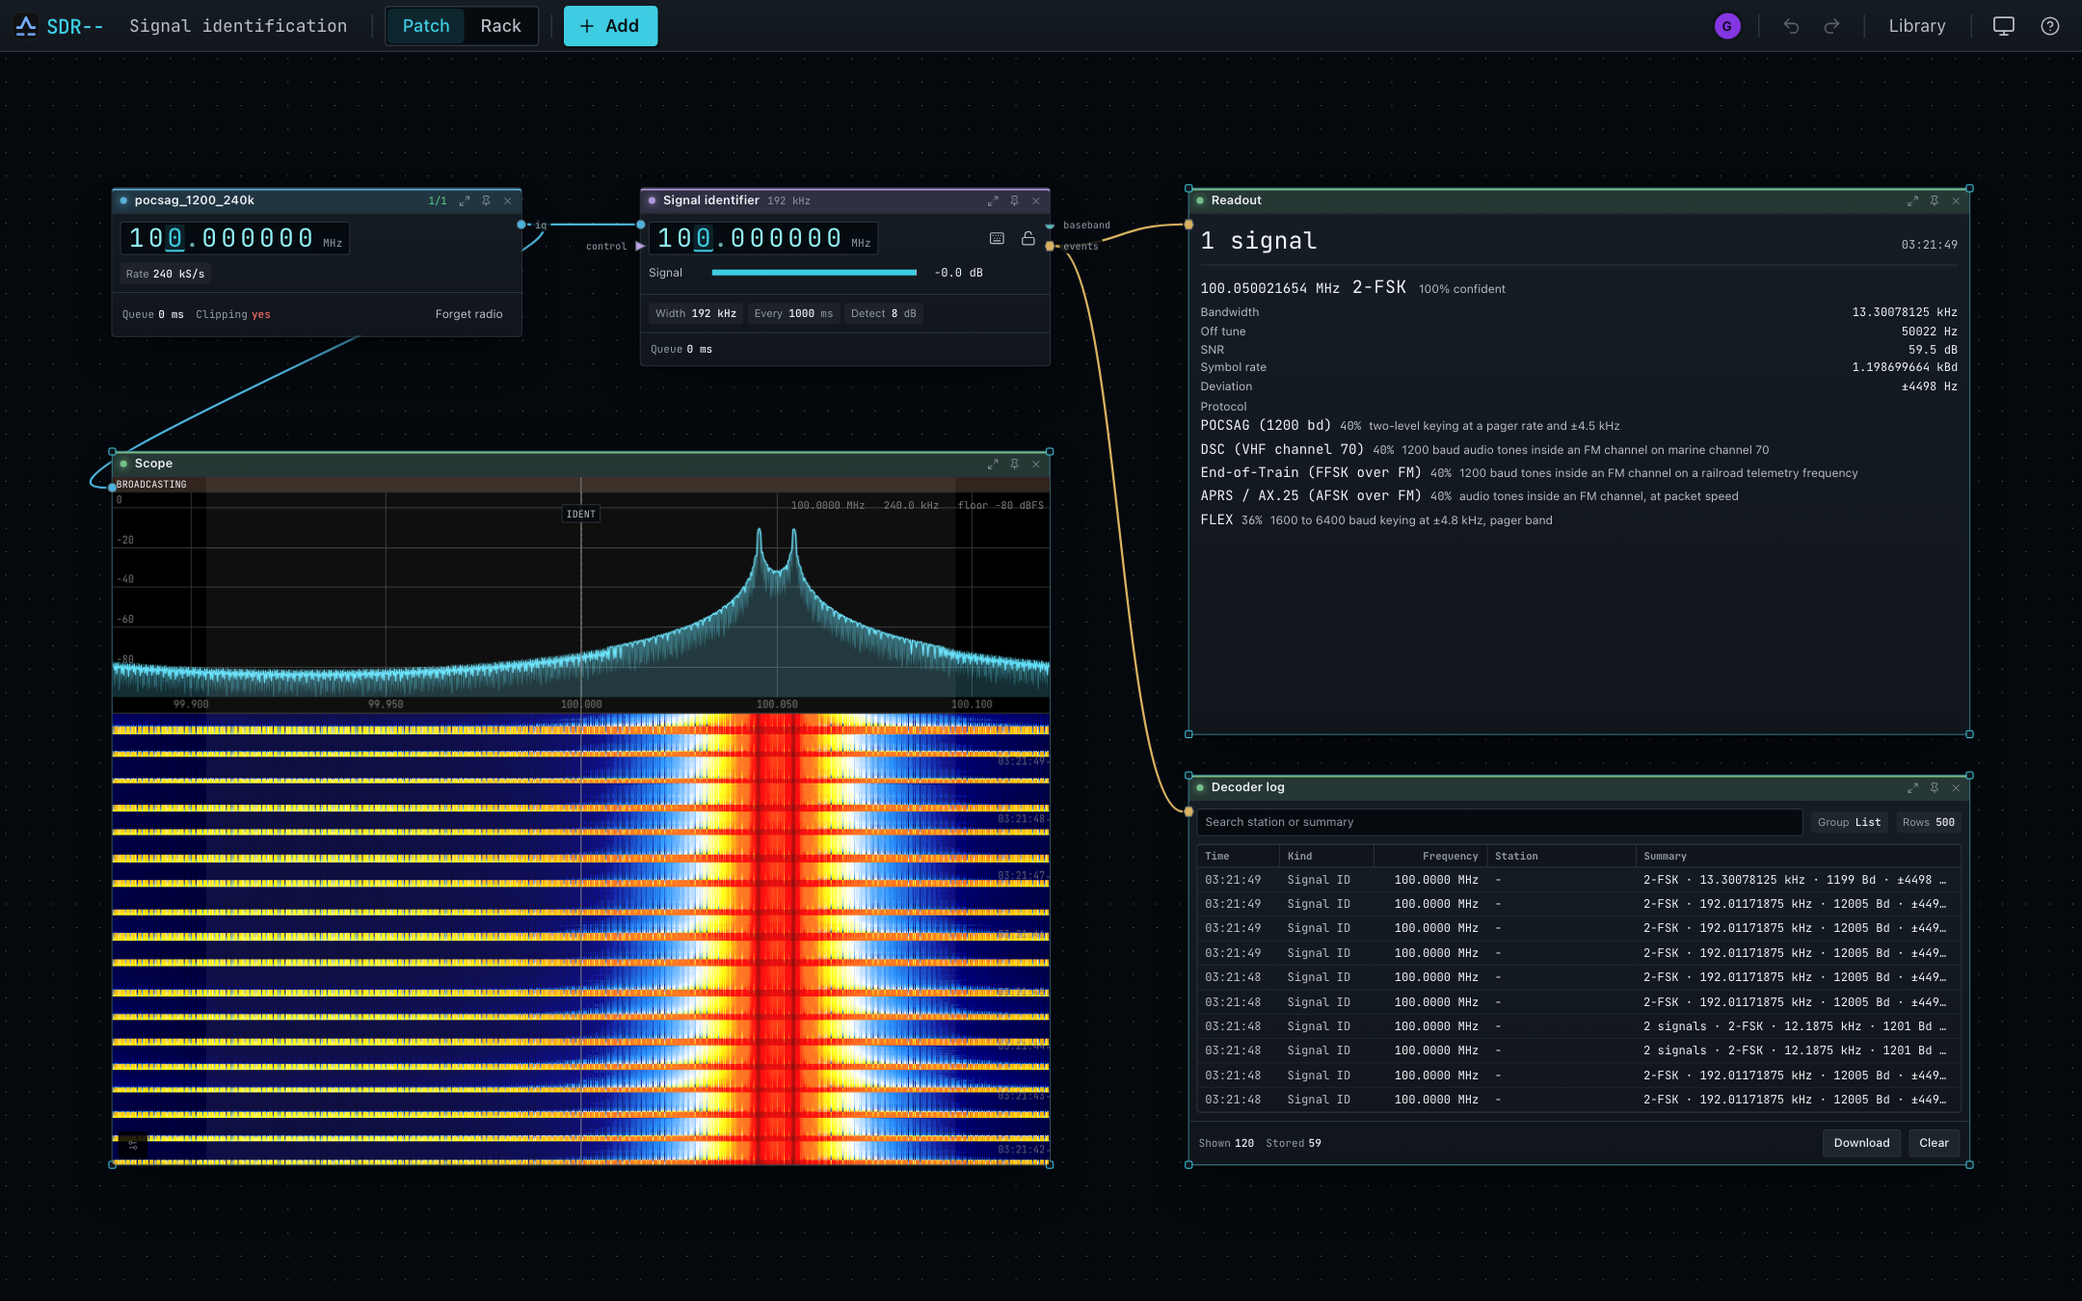The height and width of the screenshot is (1301, 2082).
Task: Close the pocsag_1200_240k node
Action: (508, 200)
